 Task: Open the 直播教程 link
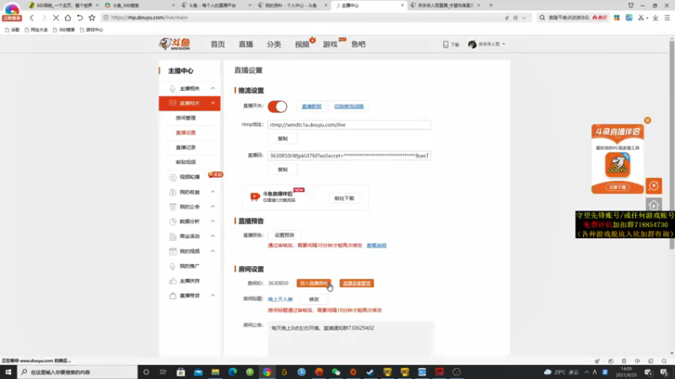point(311,106)
